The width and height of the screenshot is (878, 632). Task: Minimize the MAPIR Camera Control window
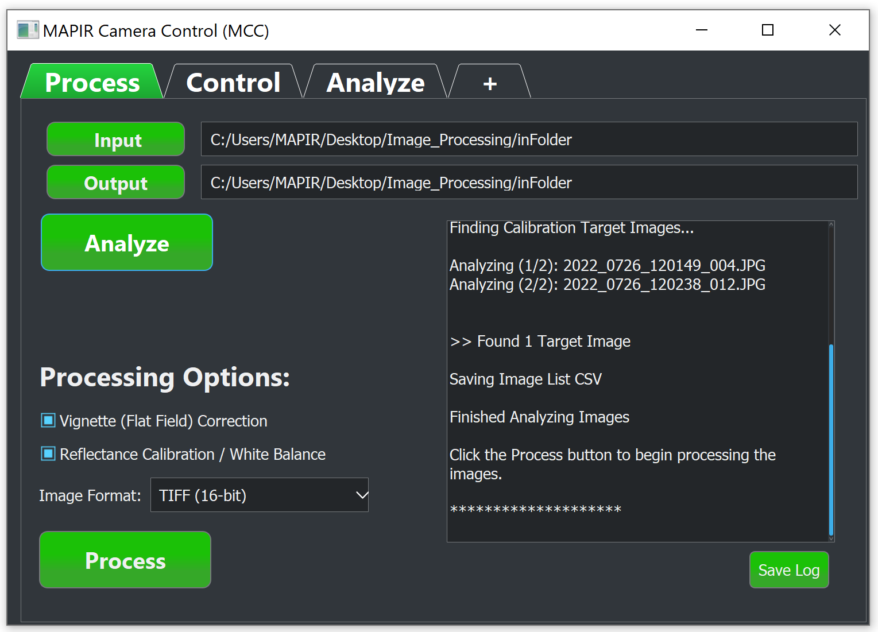click(x=701, y=30)
